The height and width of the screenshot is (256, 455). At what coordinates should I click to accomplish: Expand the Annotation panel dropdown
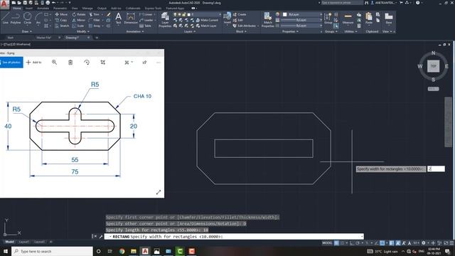click(135, 31)
